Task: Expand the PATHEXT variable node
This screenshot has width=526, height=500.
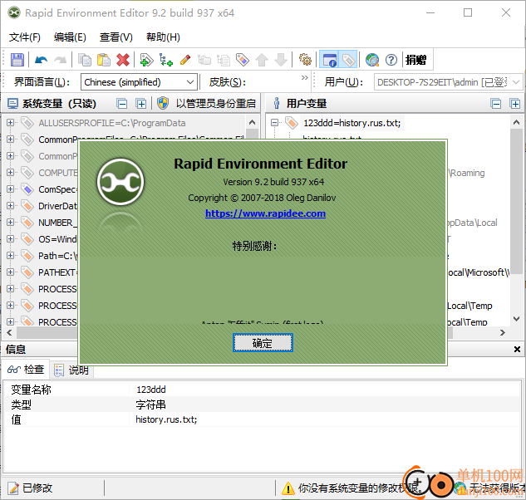Action: coord(10,272)
